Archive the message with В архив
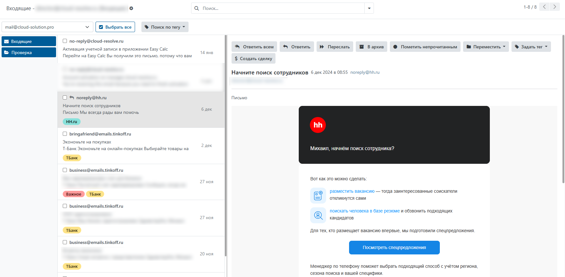This screenshot has height=277, width=565. (x=371, y=47)
